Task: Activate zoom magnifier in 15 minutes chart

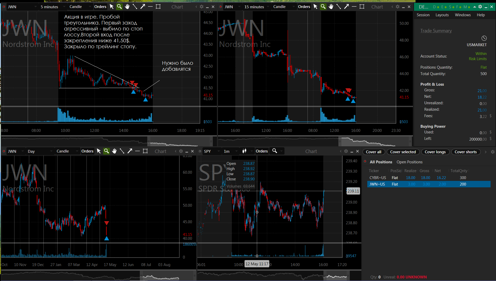Action: point(323,7)
